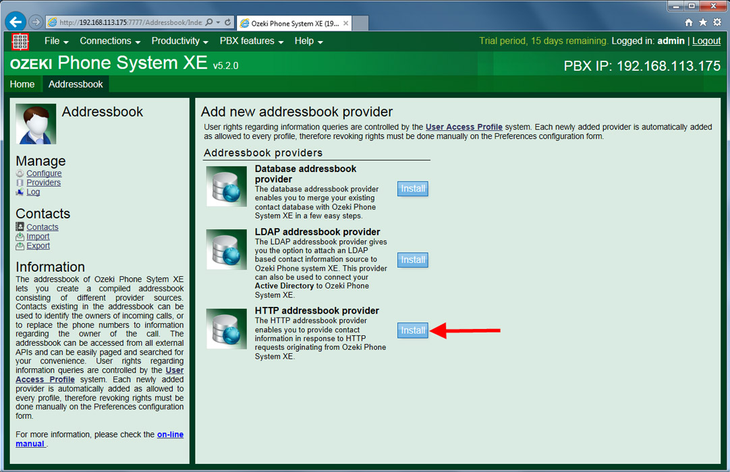
Task: Install the Database addressbook provider
Action: pos(412,189)
